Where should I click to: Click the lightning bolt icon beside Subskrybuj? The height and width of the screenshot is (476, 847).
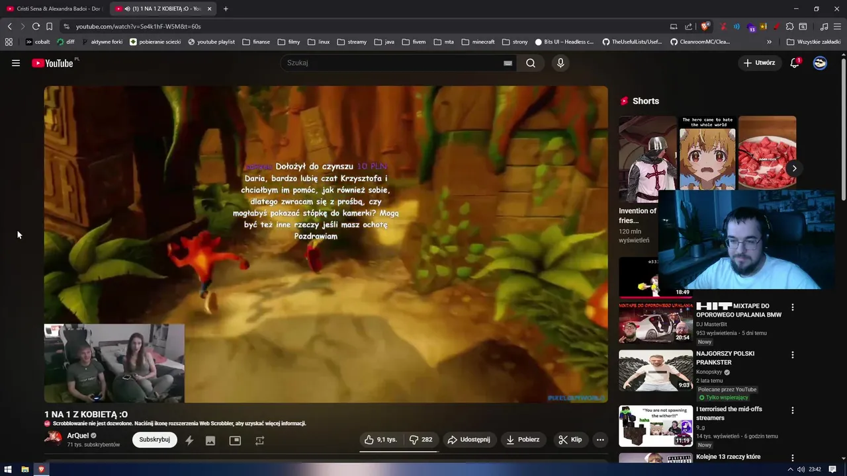coord(189,440)
